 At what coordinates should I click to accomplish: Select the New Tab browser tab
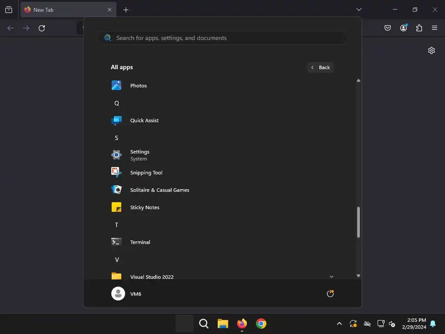68,10
